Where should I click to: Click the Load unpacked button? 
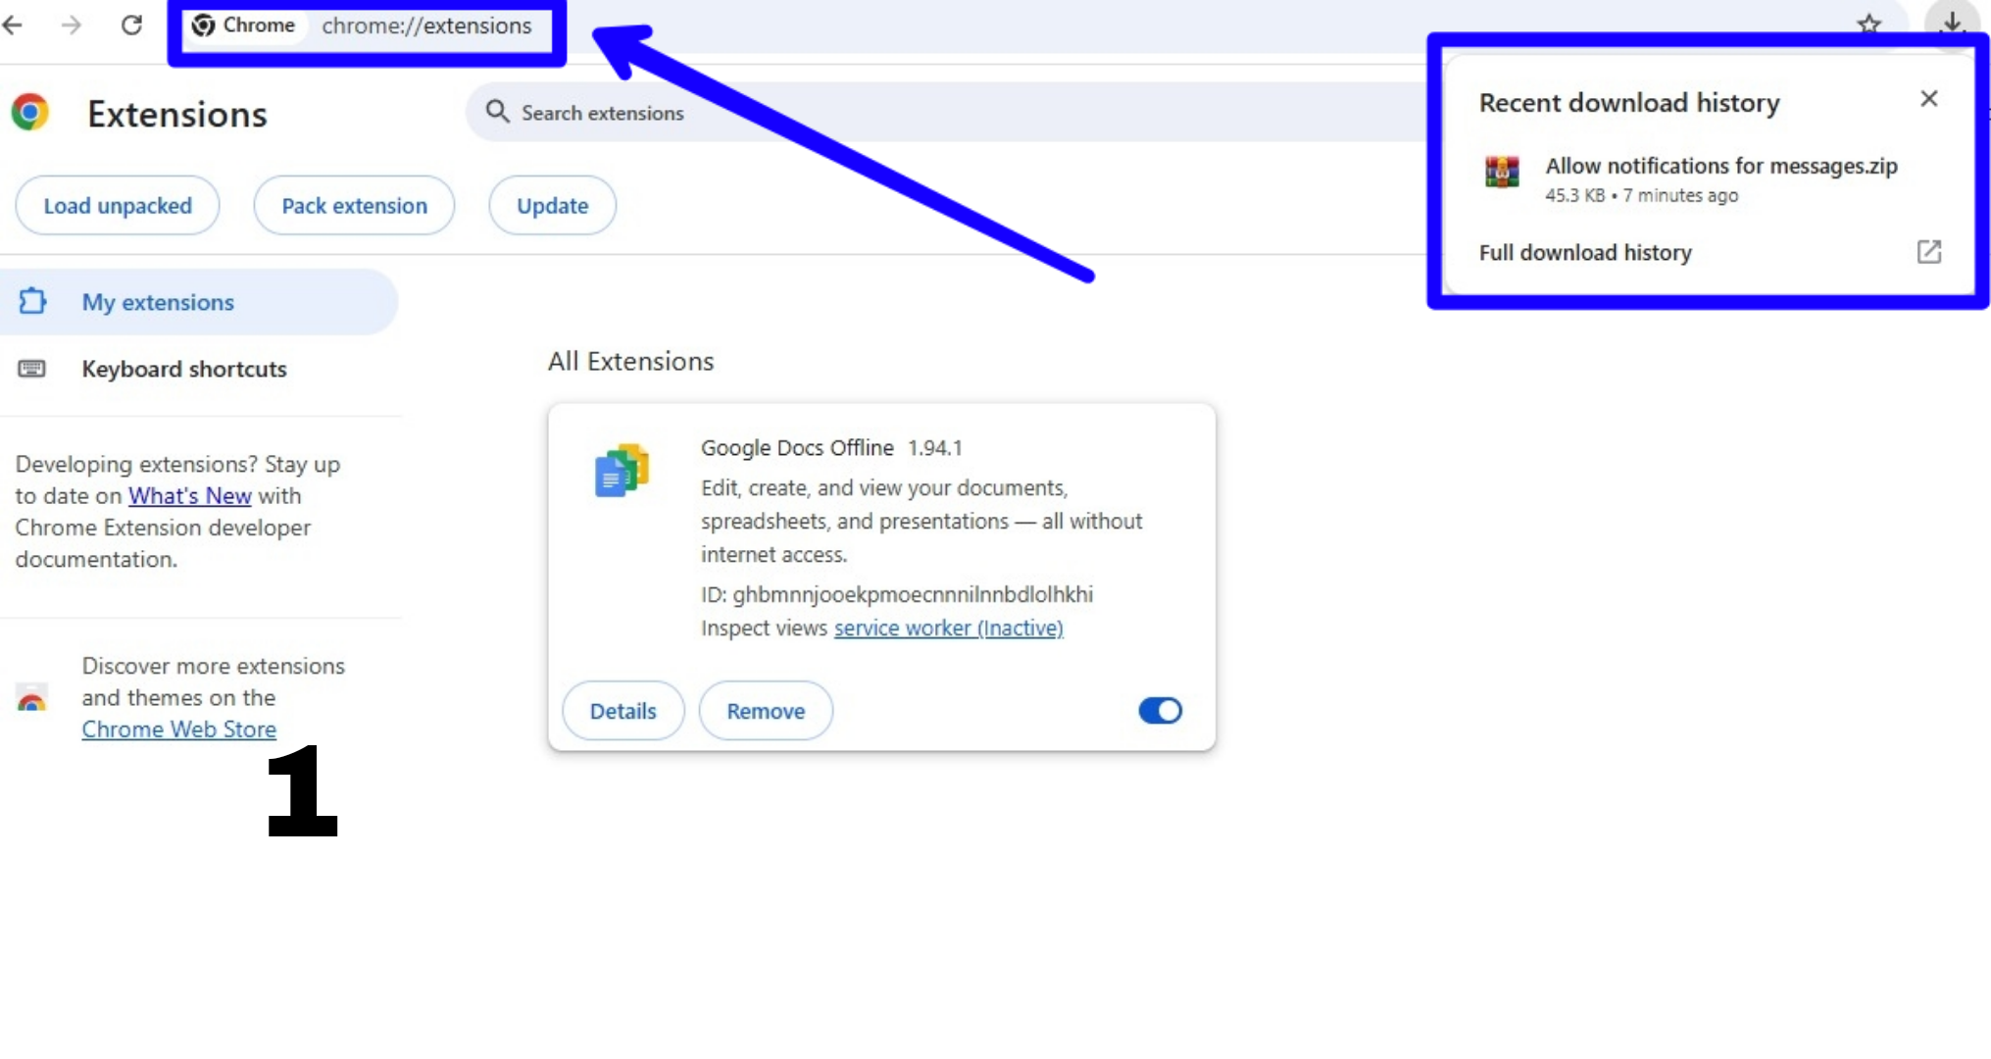pyautogui.click(x=118, y=206)
